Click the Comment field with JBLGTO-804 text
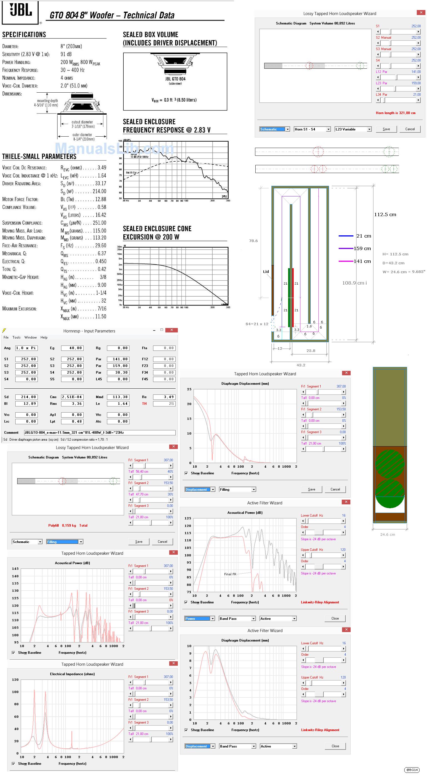Screen dimensions: 434x777 [100, 433]
